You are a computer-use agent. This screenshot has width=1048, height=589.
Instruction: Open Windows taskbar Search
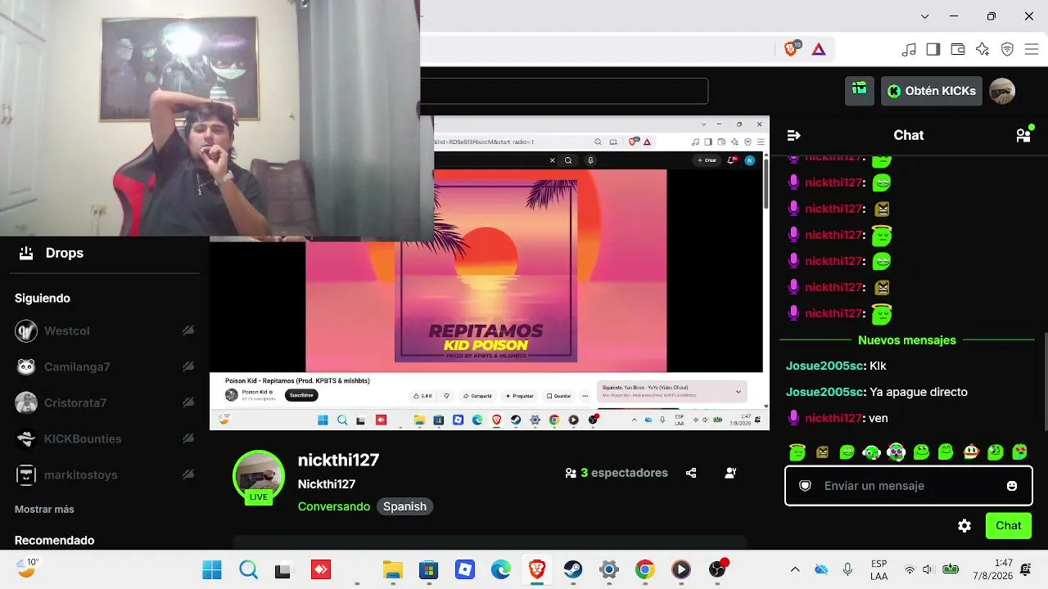coord(248,569)
